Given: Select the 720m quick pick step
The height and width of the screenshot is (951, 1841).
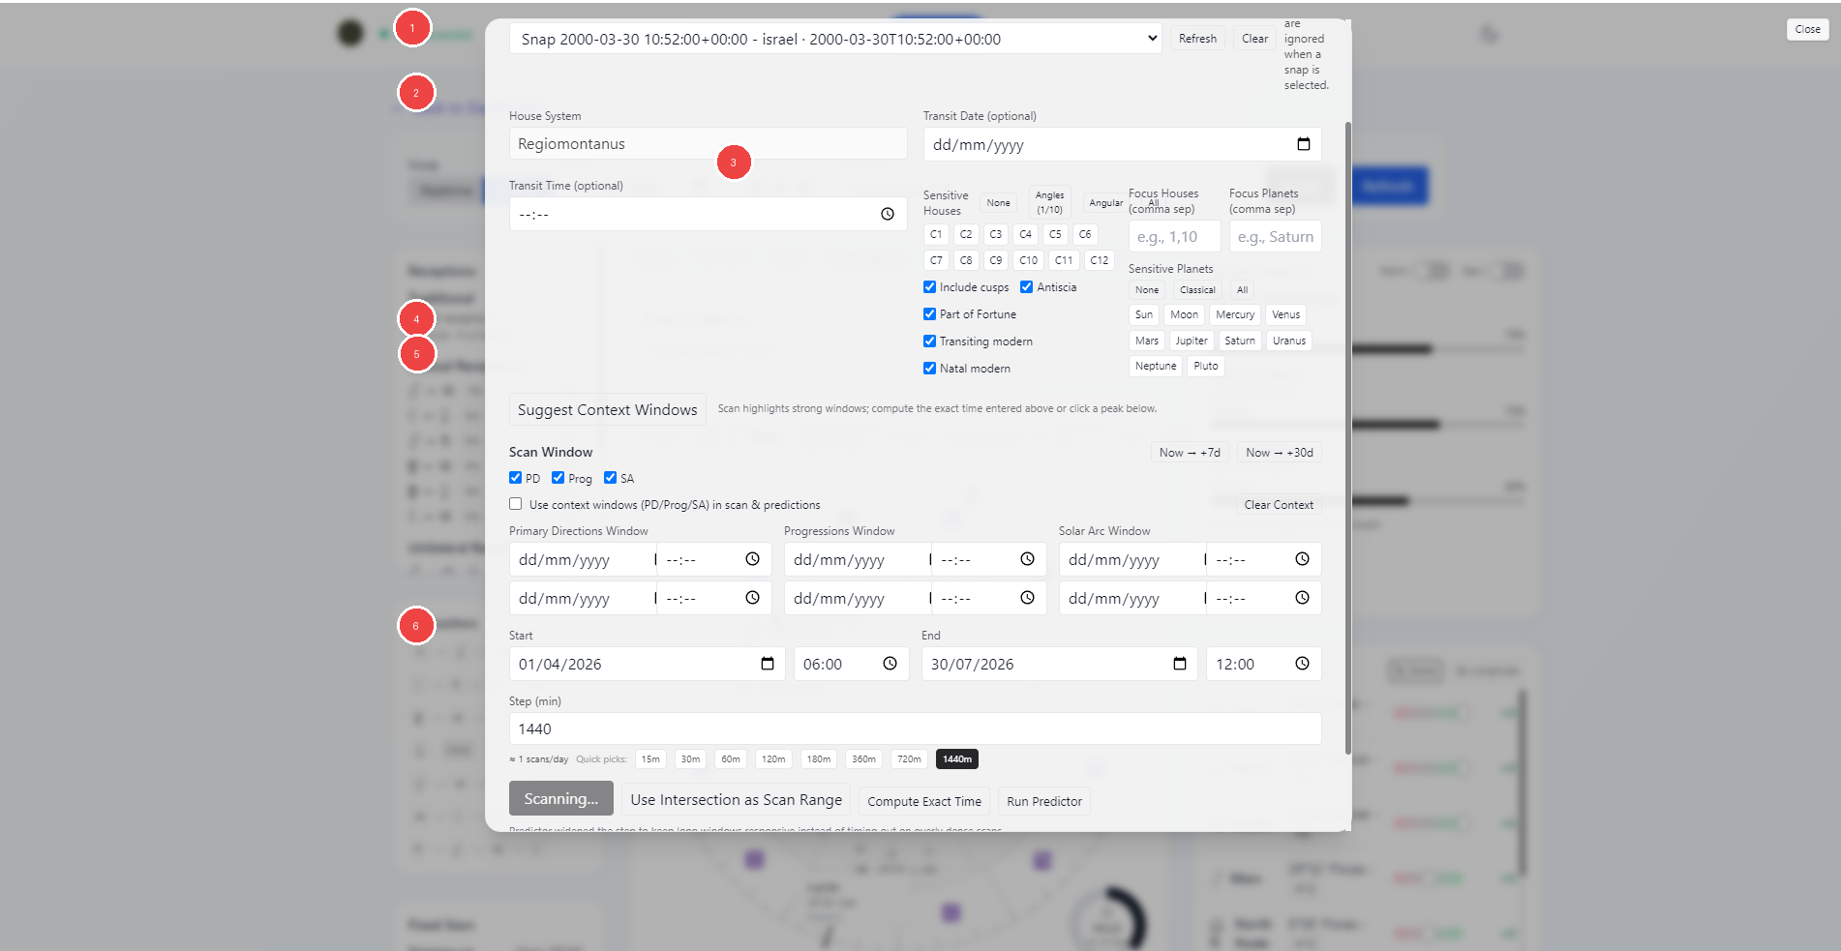Looking at the screenshot, I should 909,759.
